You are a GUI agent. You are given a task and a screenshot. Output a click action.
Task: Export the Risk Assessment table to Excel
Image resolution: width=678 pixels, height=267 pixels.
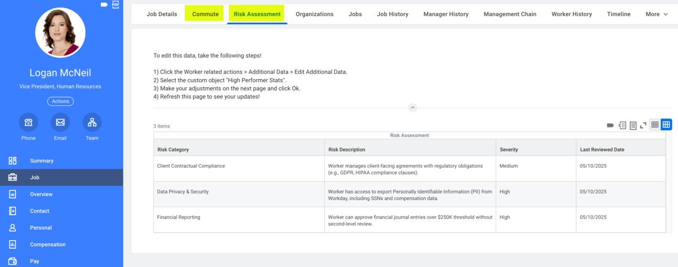click(622, 125)
